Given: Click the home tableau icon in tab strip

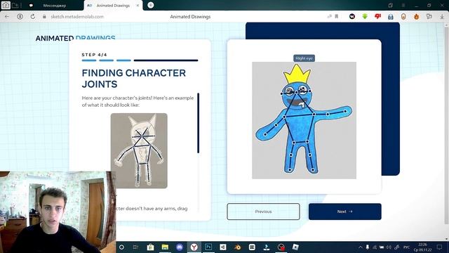Looking at the screenshot, I should coord(6,5).
